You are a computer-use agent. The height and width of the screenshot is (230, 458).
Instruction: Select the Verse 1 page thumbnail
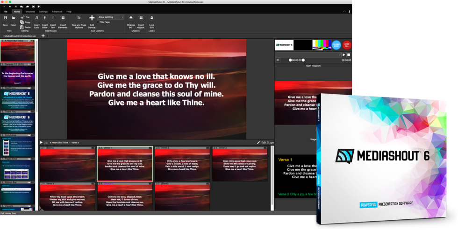coord(125,164)
